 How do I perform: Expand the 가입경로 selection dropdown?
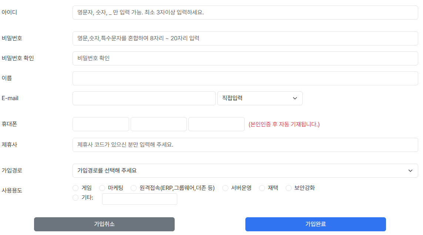pos(245,171)
